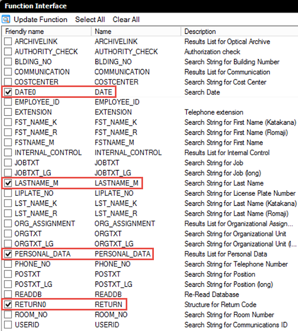Tick the POSTXT checkbox
Viewport: 298px width, 331px height.
(x=8, y=274)
